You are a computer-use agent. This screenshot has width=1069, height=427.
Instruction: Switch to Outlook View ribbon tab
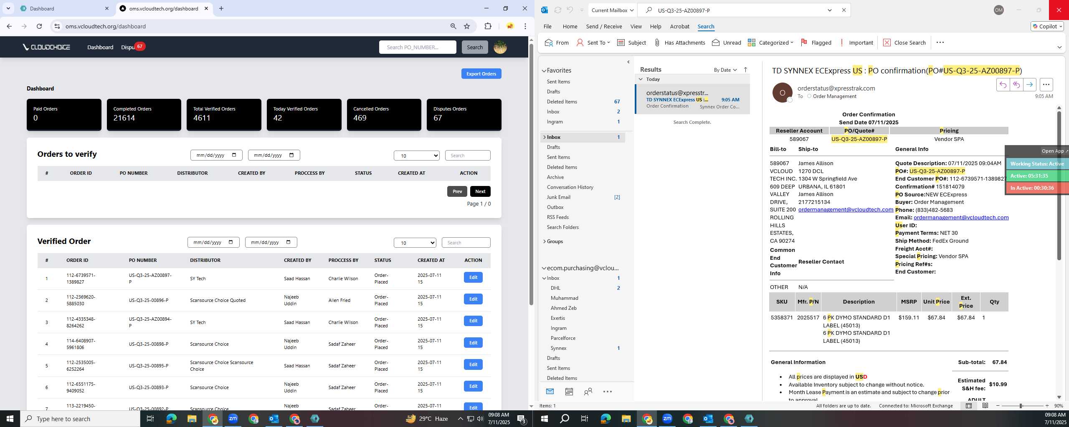click(636, 26)
